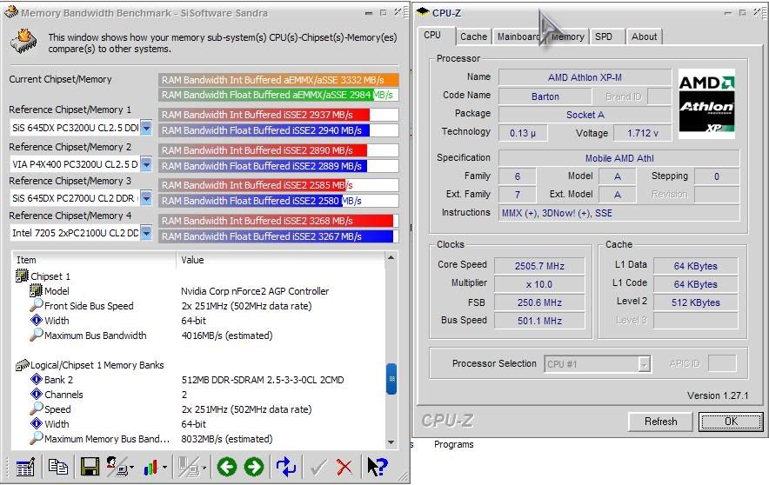Click the bar chart icon in Sandra toolbar
The height and width of the screenshot is (485, 769).
click(x=150, y=468)
